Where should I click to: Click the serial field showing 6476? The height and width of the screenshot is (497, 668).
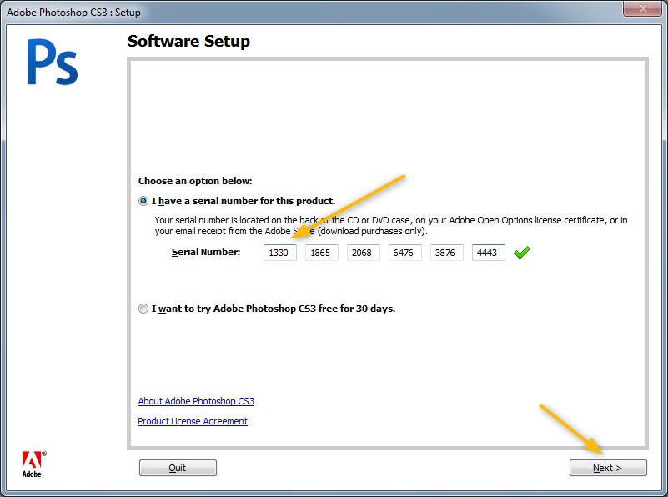[x=404, y=252]
